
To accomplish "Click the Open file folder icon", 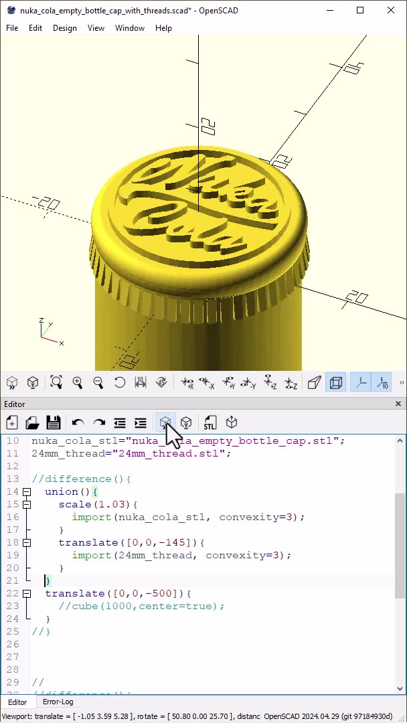I will click(32, 422).
